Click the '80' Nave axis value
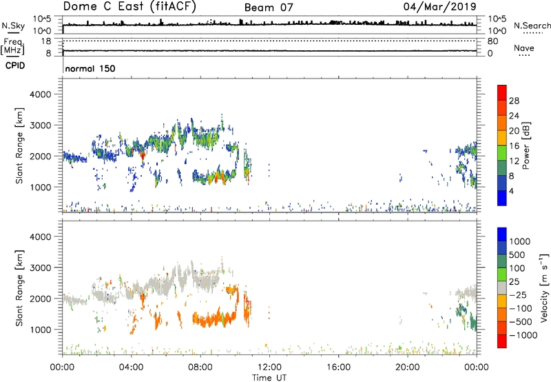This screenshot has height=382, width=551. pos(492,41)
